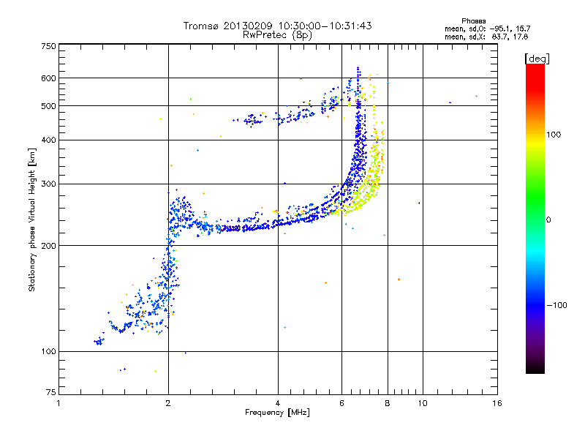The width and height of the screenshot is (585, 439).
Task: Click the y-axis tick label '750'
Action: [48, 46]
